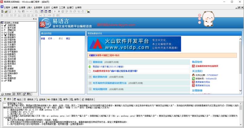This screenshot has height=128, width=244.
Task: Open the E.编辑 menu
Action: coord(15,7)
